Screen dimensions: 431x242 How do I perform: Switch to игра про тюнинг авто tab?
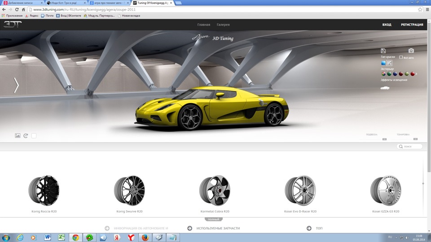pyautogui.click(x=110, y=3)
